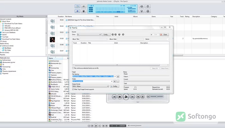Image resolution: width=225 pixels, height=128 pixels.
Task: Open the output format Config button
Action: click(x=114, y=86)
